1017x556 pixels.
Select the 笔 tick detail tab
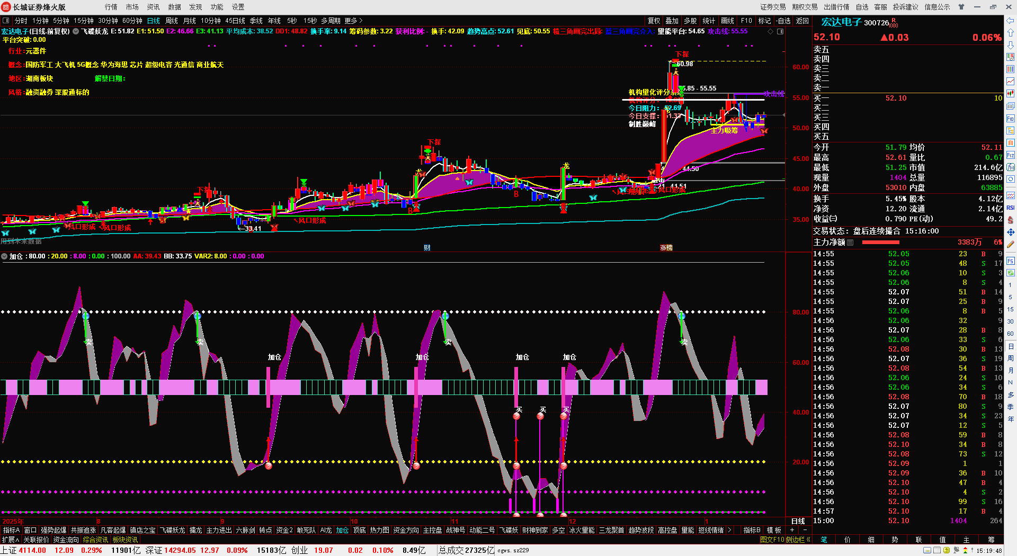(824, 540)
